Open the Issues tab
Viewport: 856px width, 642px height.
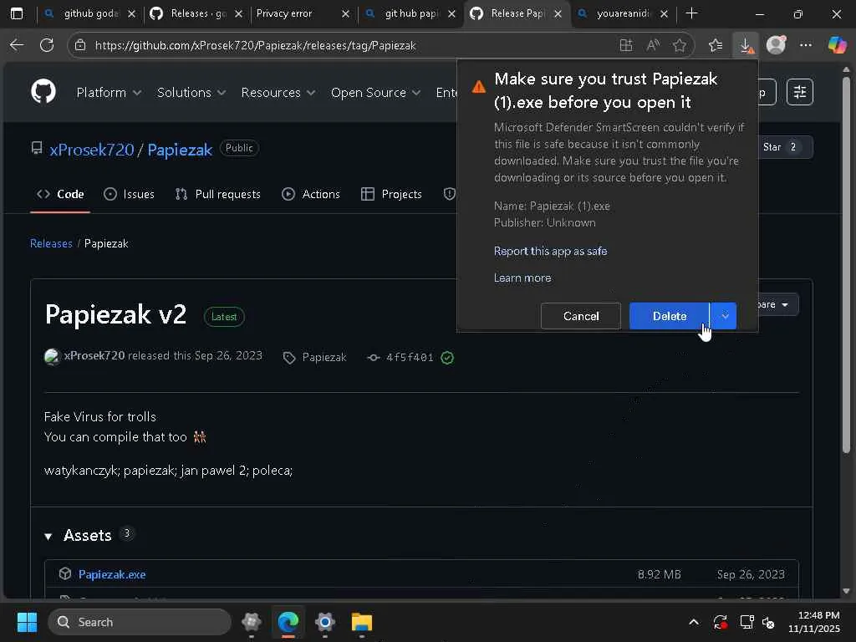click(x=129, y=194)
